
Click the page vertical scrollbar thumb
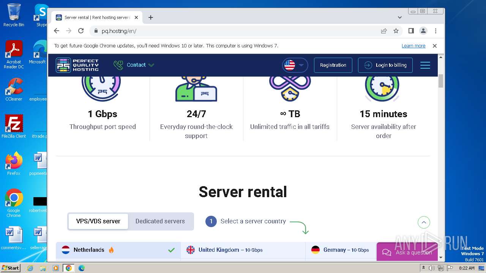click(x=441, y=81)
